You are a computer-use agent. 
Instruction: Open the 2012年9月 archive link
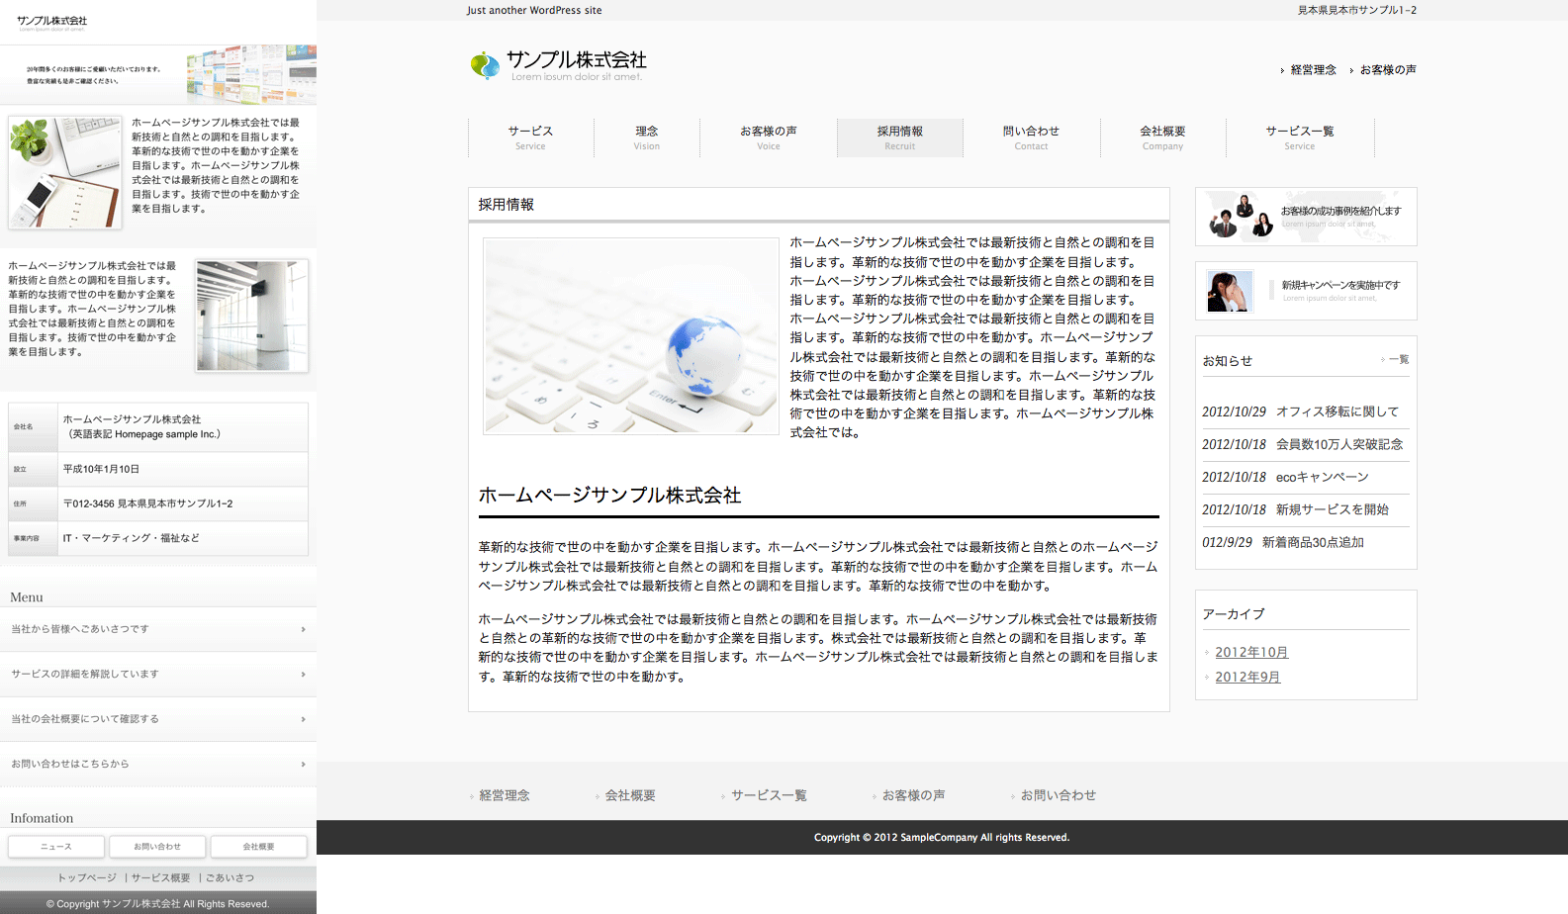pos(1247,678)
